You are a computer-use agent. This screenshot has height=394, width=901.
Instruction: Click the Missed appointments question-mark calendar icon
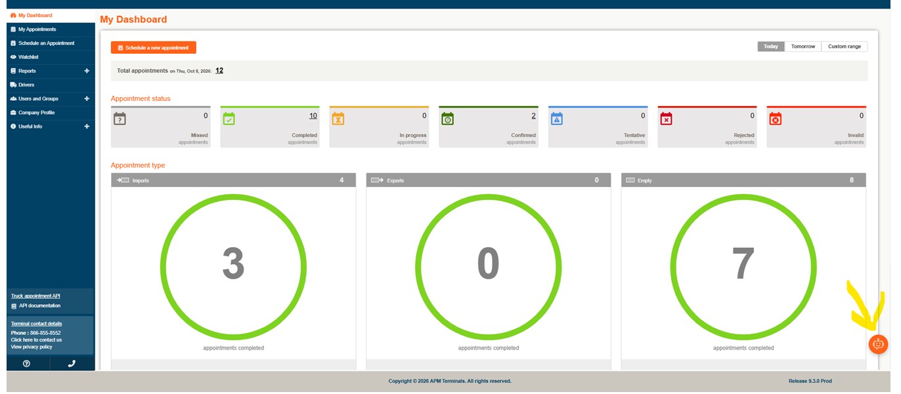120,119
